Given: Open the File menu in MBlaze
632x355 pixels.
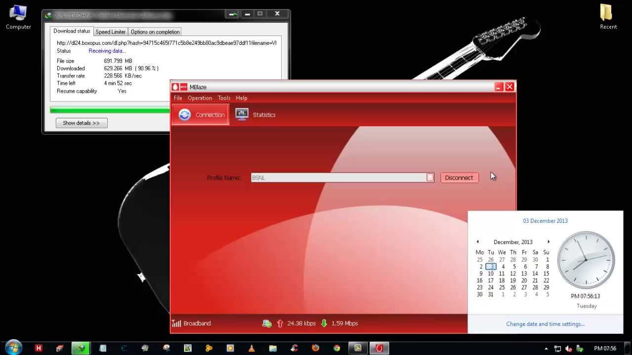Looking at the screenshot, I should tap(178, 98).
